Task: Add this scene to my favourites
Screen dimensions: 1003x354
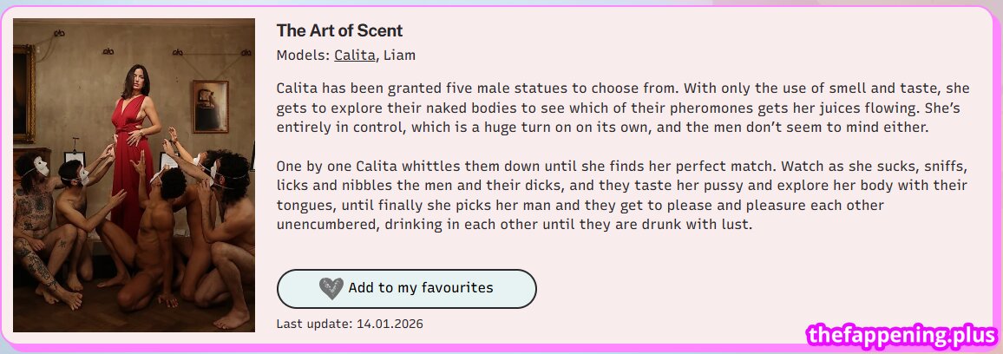Action: 406,289
